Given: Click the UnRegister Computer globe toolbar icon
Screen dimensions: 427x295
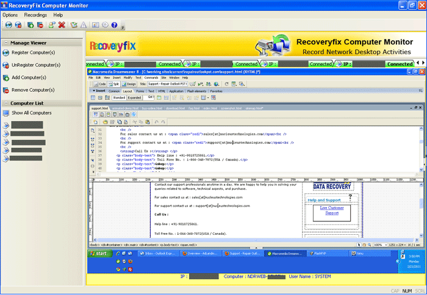Looking at the screenshot, I should click(x=18, y=25).
